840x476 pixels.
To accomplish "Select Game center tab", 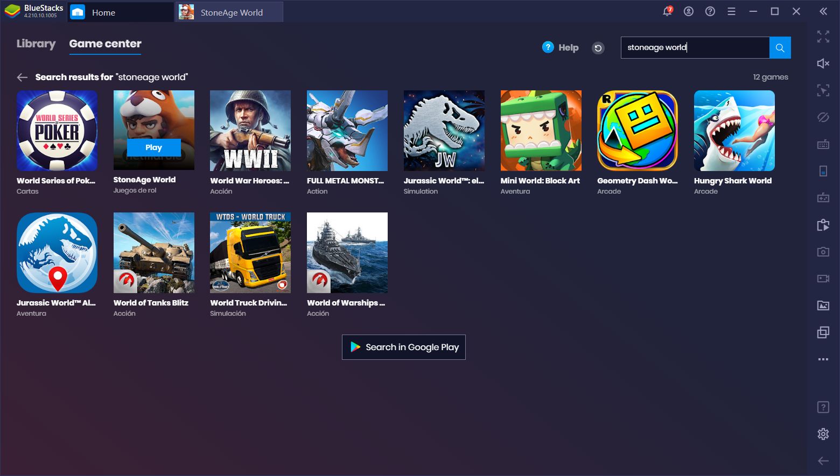I will [105, 44].
